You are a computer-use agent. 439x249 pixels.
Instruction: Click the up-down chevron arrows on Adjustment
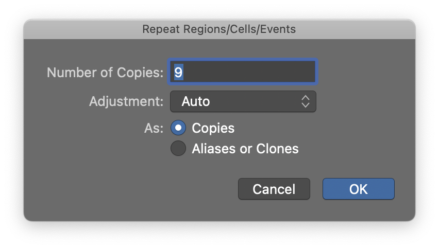pos(305,101)
